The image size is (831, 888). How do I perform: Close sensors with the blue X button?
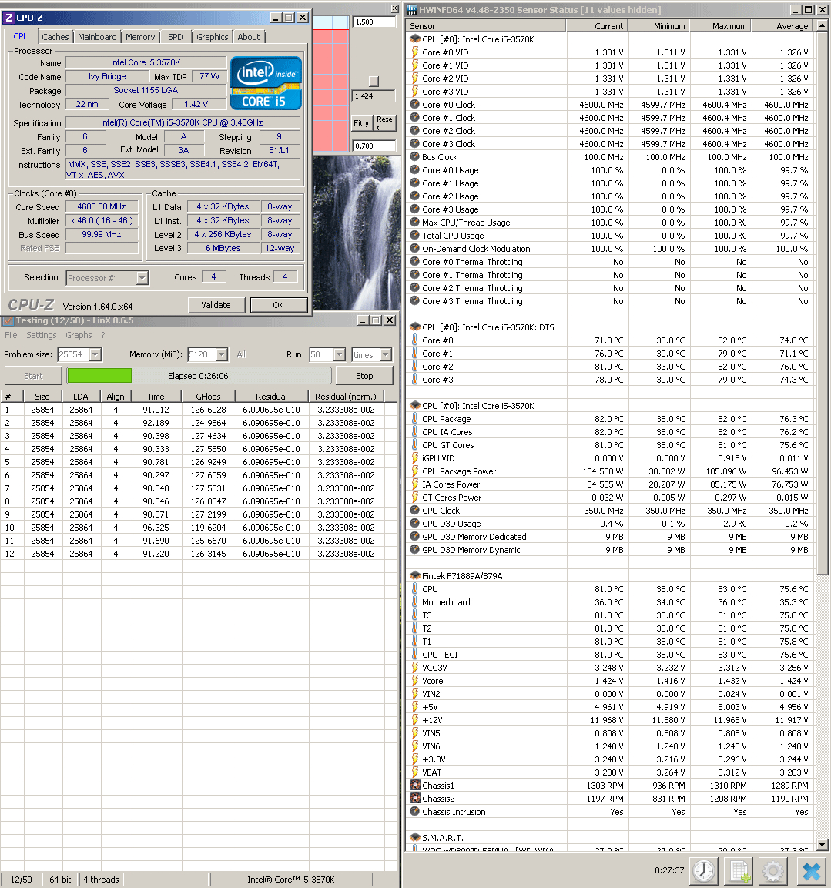(x=811, y=870)
